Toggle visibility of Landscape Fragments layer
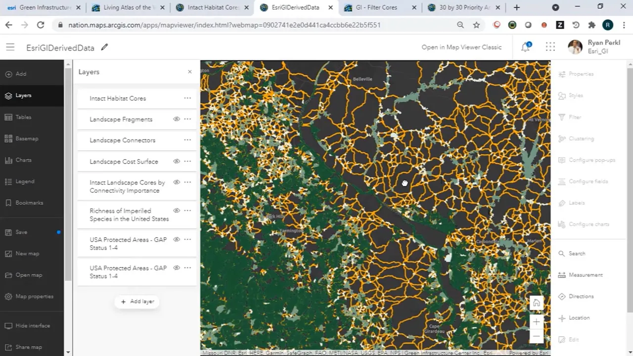This screenshot has height=356, width=633. tap(177, 119)
